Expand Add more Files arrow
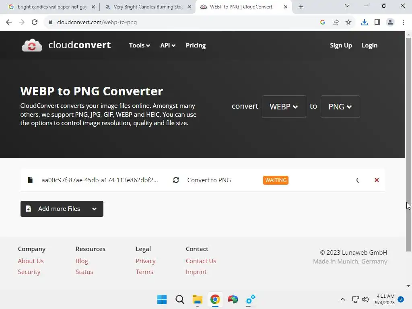Image resolution: width=412 pixels, height=309 pixels. pos(94,209)
